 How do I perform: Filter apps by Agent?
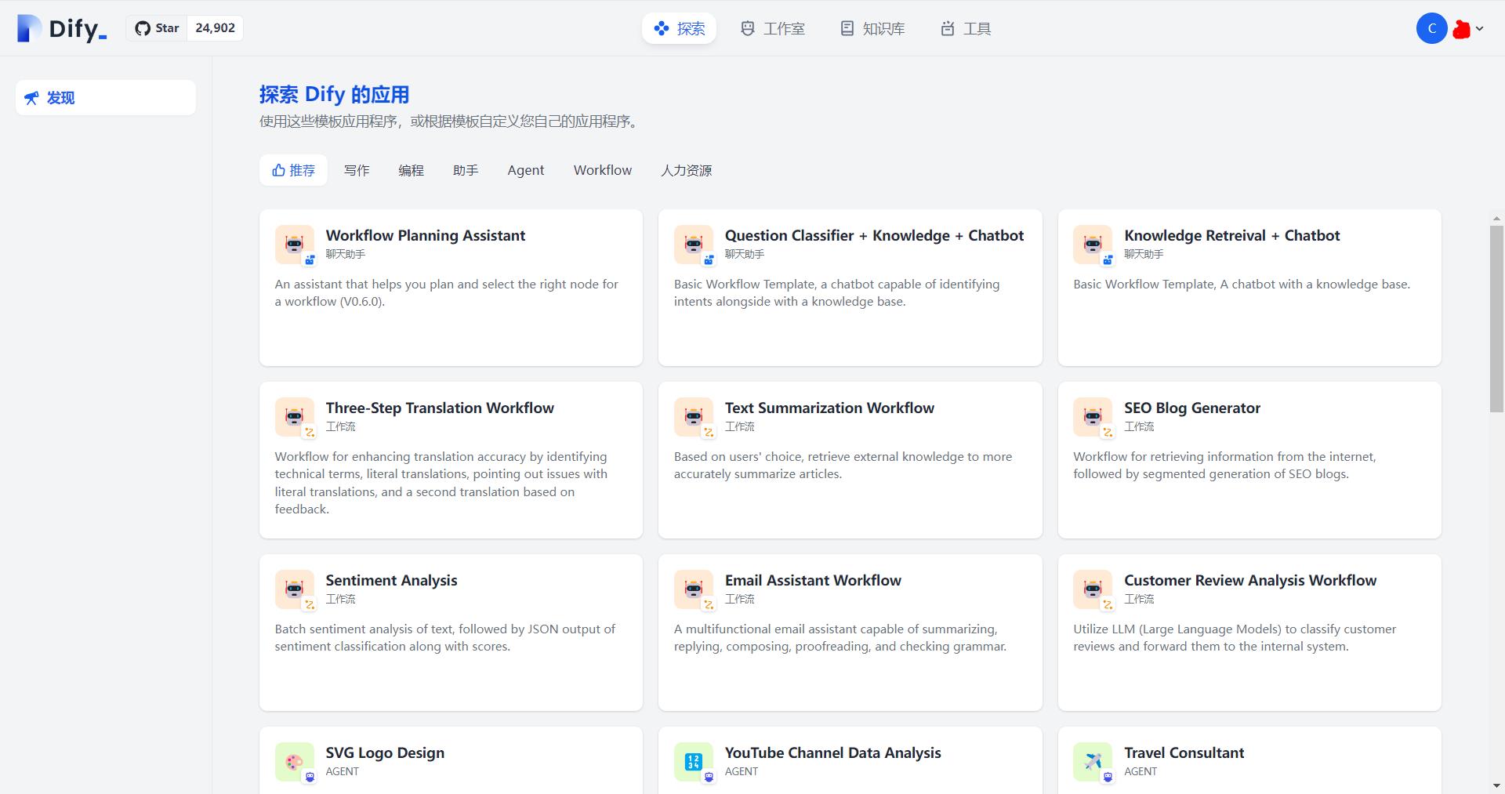(x=526, y=170)
